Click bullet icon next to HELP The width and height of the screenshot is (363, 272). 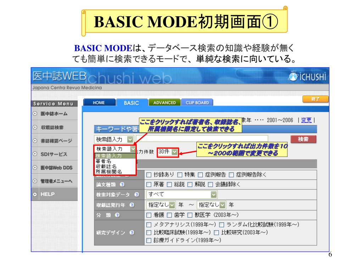click(x=35, y=194)
